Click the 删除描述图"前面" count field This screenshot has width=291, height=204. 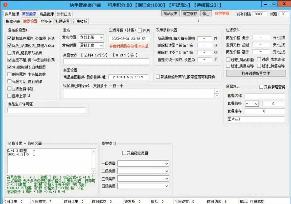(205, 45)
